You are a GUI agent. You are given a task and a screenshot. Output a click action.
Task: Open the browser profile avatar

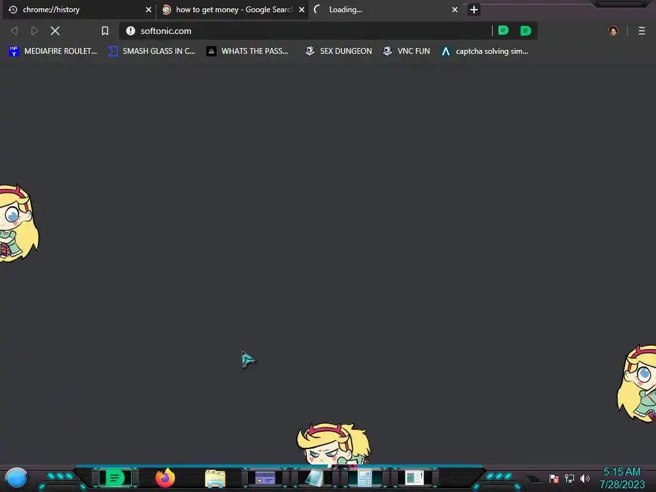click(613, 31)
